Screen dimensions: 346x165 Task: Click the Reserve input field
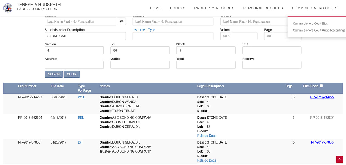tap(272, 65)
